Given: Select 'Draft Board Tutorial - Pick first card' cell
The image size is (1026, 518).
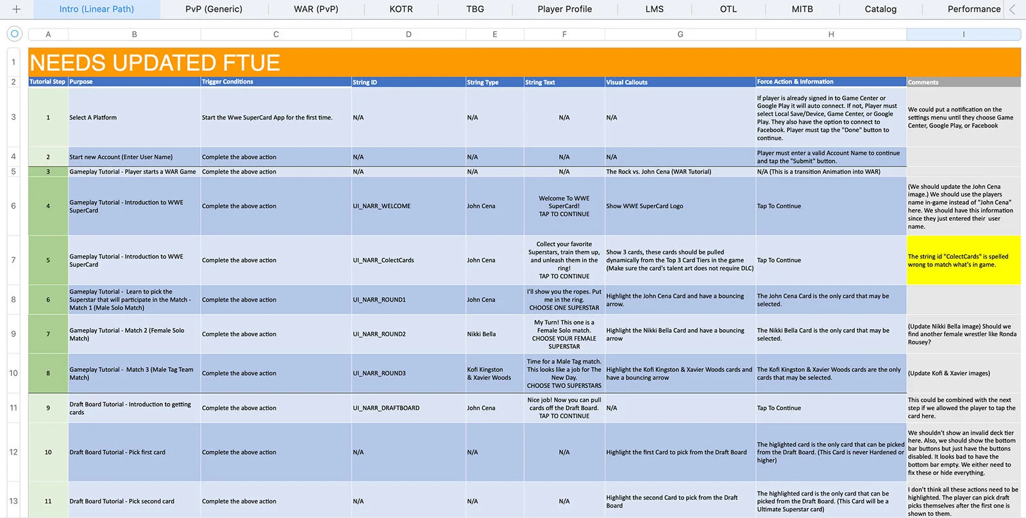Looking at the screenshot, I should click(134, 452).
